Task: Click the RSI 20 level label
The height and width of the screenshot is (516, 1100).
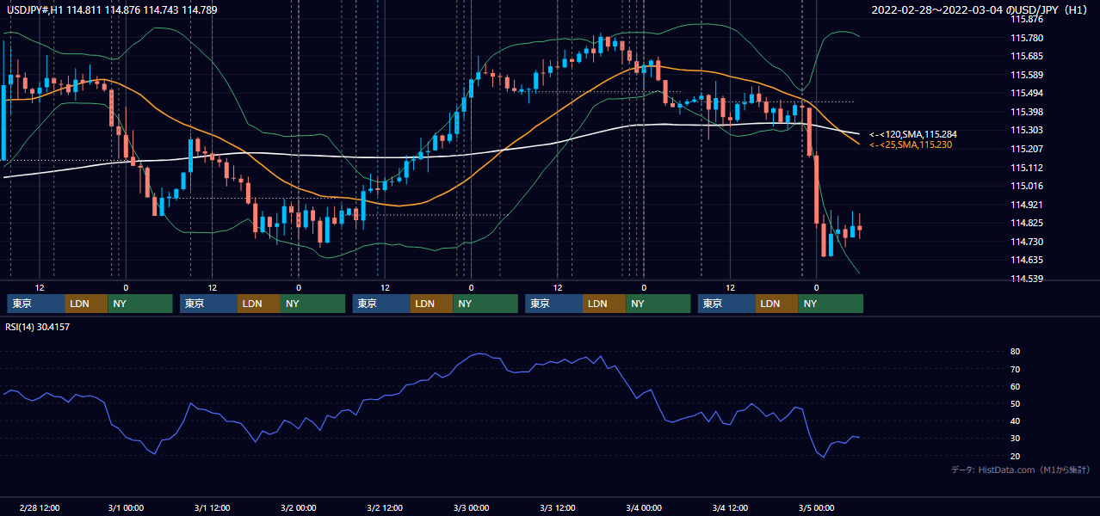Action: tap(1015, 456)
